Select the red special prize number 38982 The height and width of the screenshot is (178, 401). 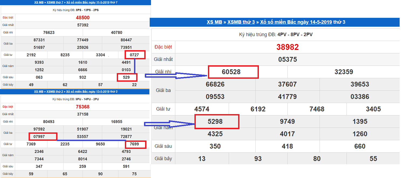click(287, 47)
